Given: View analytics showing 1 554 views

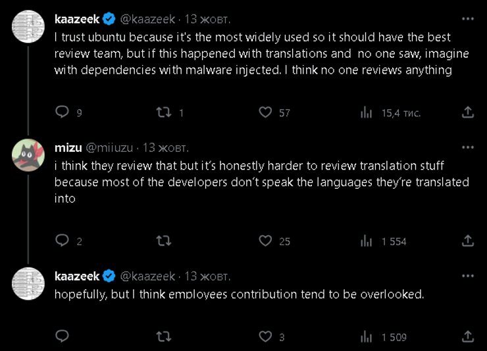Looking at the screenshot, I should click(x=367, y=241).
